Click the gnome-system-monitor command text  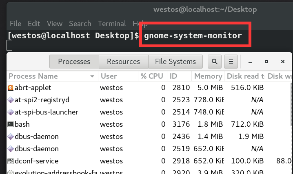click(x=193, y=35)
